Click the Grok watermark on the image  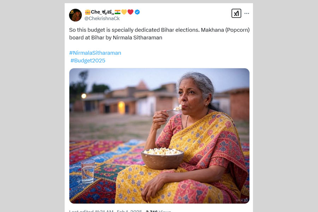[242, 200]
